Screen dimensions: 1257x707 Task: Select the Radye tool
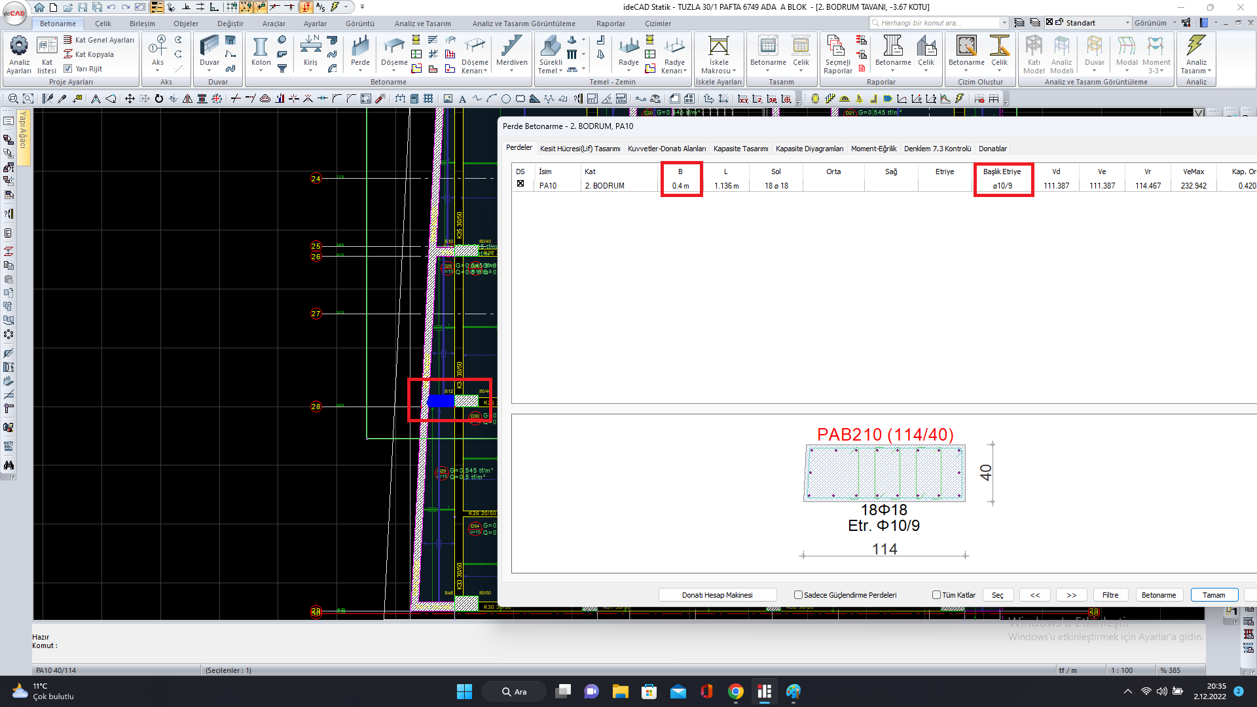tap(628, 54)
